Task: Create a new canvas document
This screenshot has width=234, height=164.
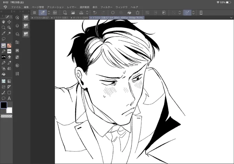Action: 65,13
